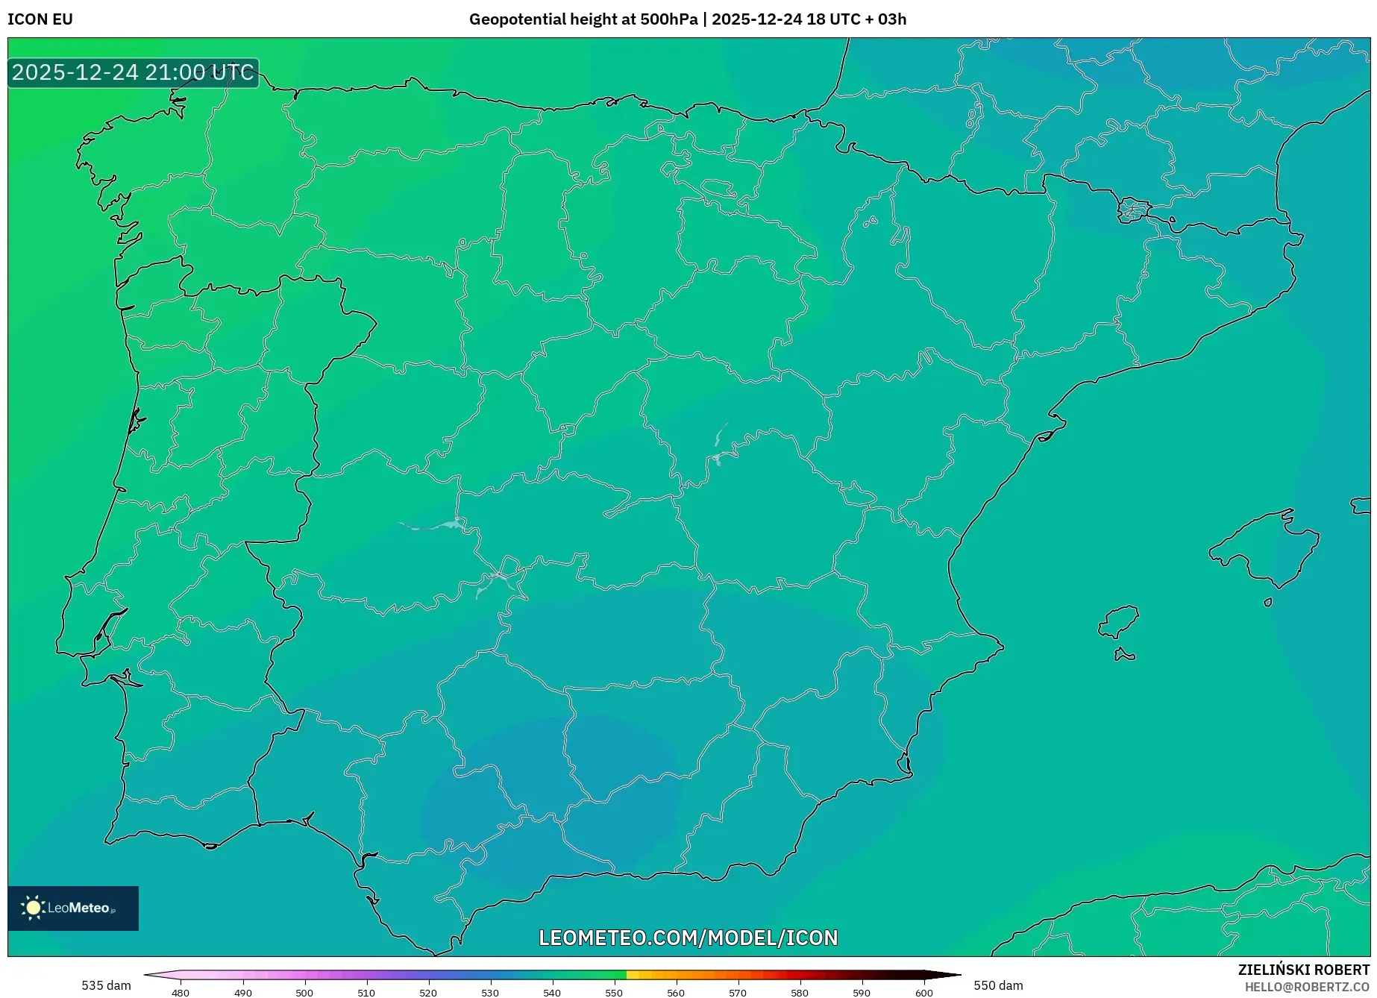Visit LEOMETEO.COM/MODEL/ICON link
The image size is (1377, 998).
pos(688,938)
